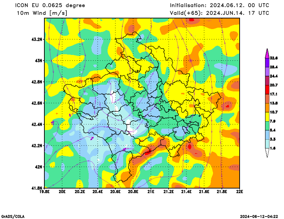Screen dimensions: 284x219
Task: Click the 7.9 legend value
Action: tap(273, 121)
